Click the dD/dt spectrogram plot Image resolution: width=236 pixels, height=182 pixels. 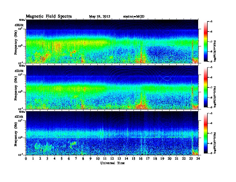pos(112,87)
